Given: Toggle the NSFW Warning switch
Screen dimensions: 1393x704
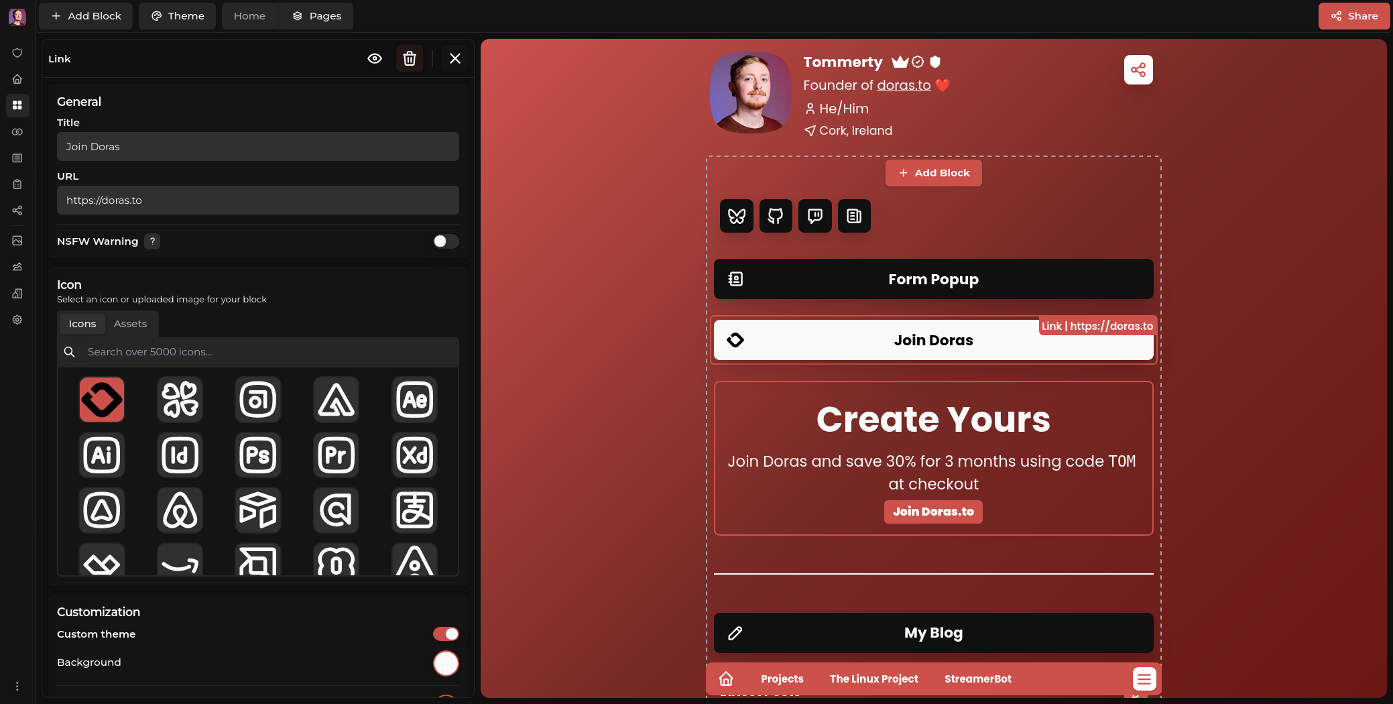Looking at the screenshot, I should tap(445, 241).
